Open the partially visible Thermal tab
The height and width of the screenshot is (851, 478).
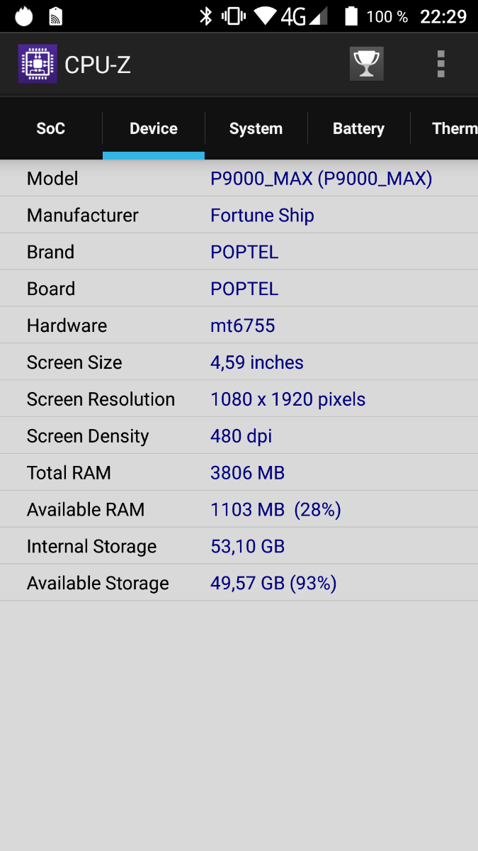click(454, 128)
